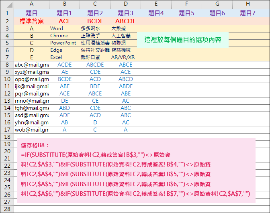Viewport: 270px width, 213px height.
Task: Click the red ACE standard answer cell
Action: (x=65, y=21)
